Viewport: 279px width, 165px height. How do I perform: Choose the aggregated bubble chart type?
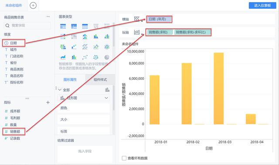(96, 57)
